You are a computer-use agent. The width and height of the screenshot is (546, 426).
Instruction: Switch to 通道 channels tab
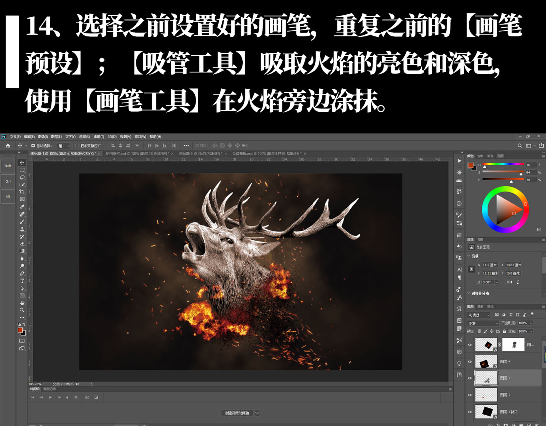click(480, 306)
